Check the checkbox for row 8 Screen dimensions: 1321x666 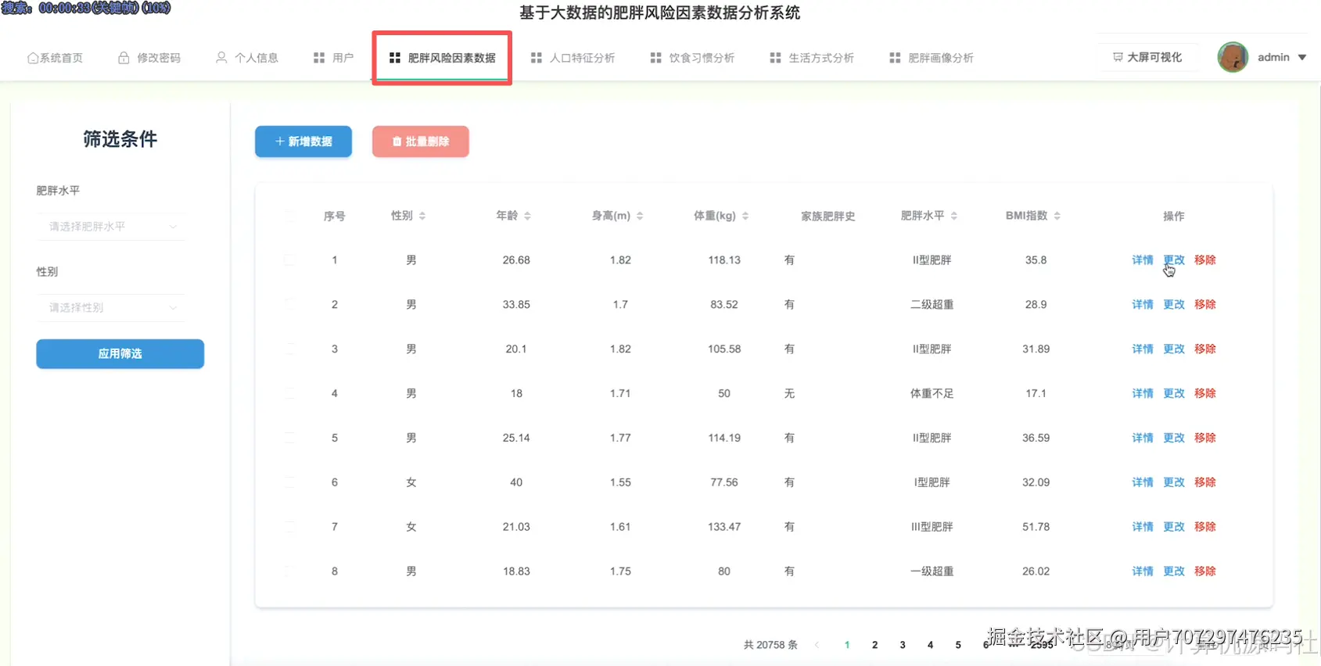tap(289, 572)
